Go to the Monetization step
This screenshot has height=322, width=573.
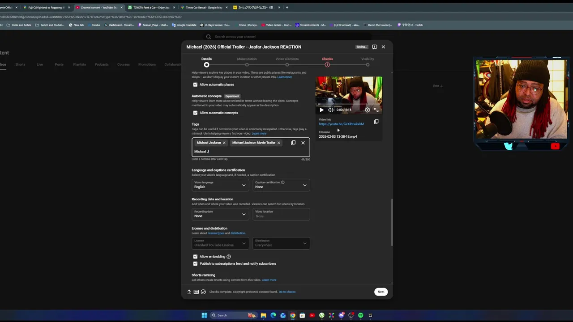coord(247,62)
